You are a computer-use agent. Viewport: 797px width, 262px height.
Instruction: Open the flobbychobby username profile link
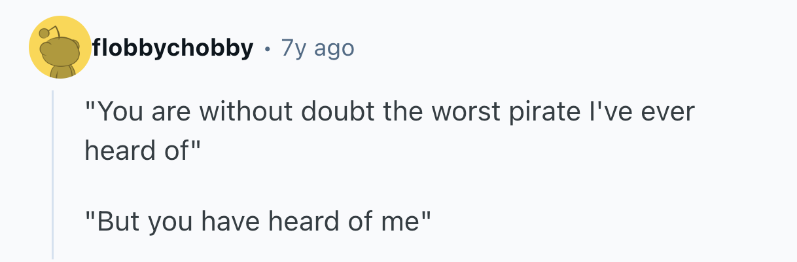coord(173,48)
